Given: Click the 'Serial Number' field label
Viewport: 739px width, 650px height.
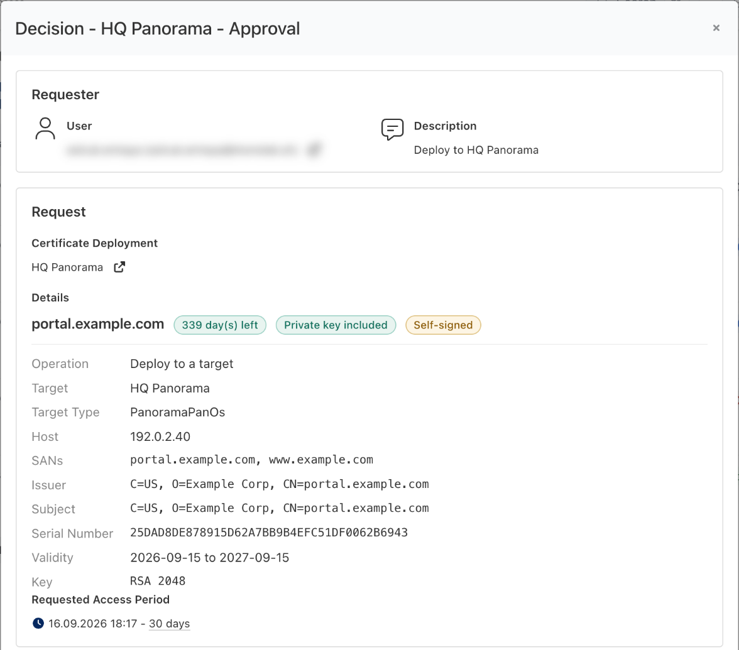Looking at the screenshot, I should (x=72, y=533).
